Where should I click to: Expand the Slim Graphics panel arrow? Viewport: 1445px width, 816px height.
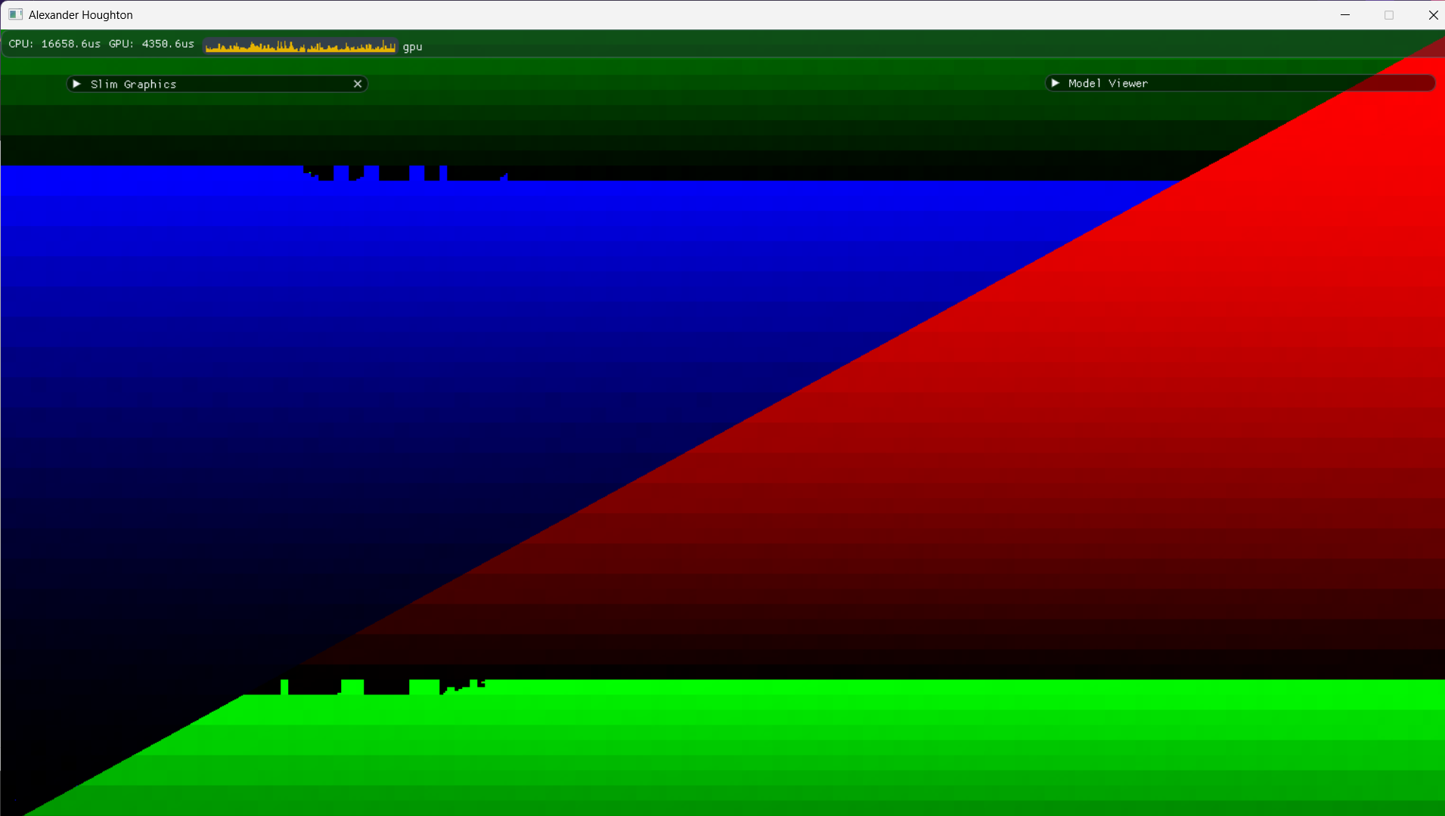pyautogui.click(x=76, y=84)
